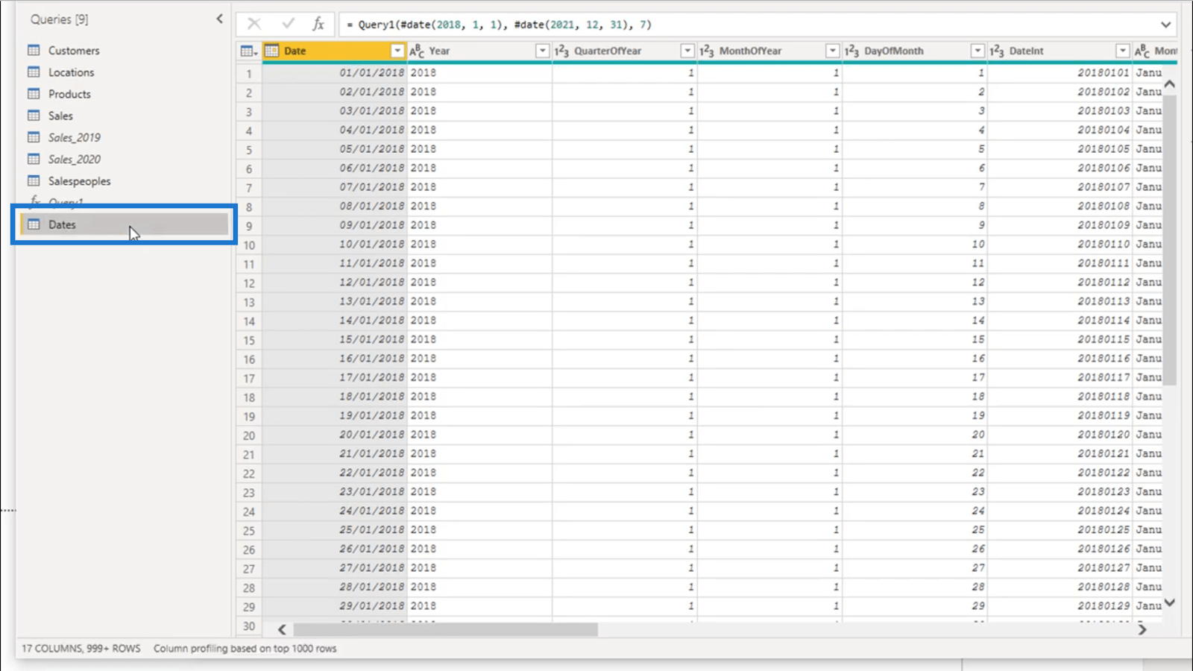Viewport: 1193px width, 671px height.
Task: Select the 01/01/2018 date cell
Action: click(334, 72)
